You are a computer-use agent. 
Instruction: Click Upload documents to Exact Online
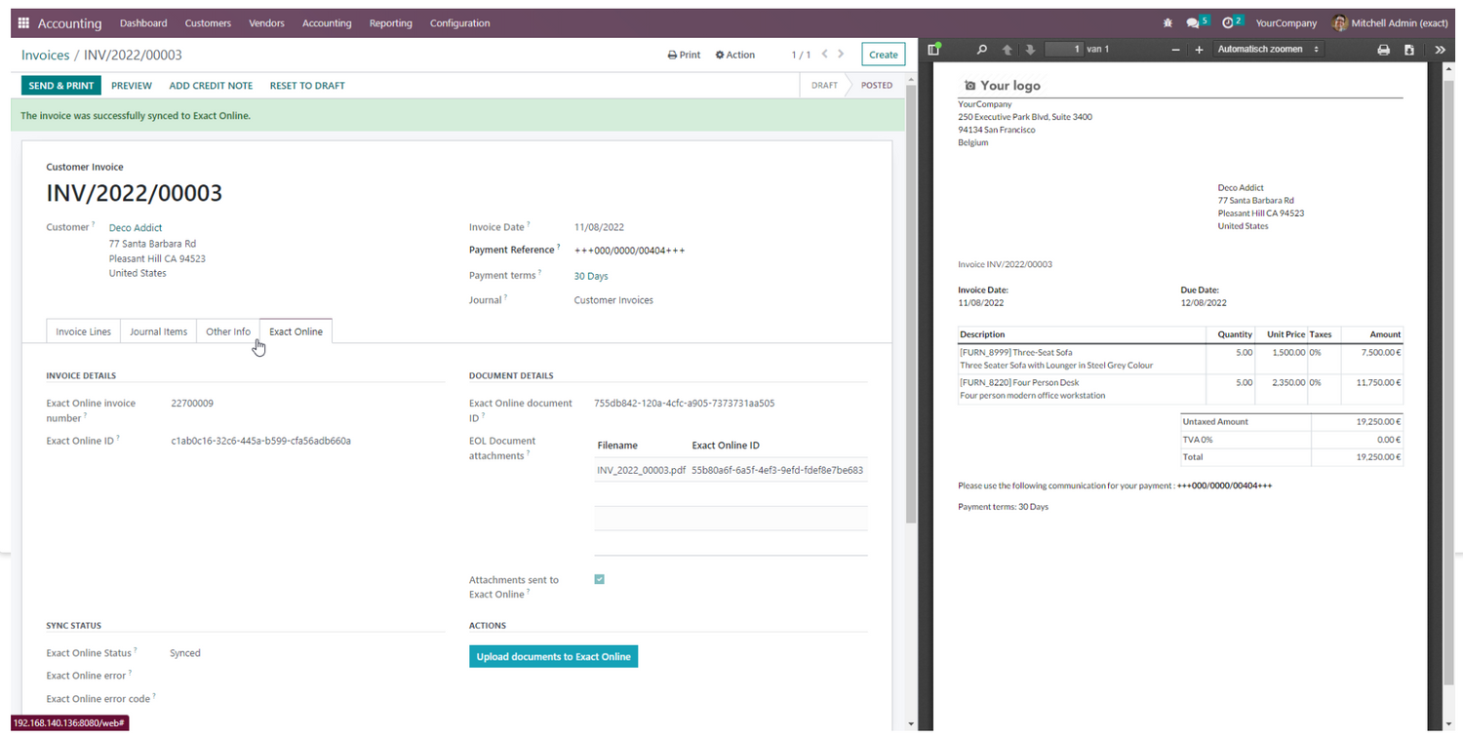pos(553,657)
